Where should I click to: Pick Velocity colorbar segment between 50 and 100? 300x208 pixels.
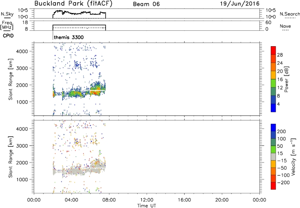pyautogui.click(x=273, y=142)
